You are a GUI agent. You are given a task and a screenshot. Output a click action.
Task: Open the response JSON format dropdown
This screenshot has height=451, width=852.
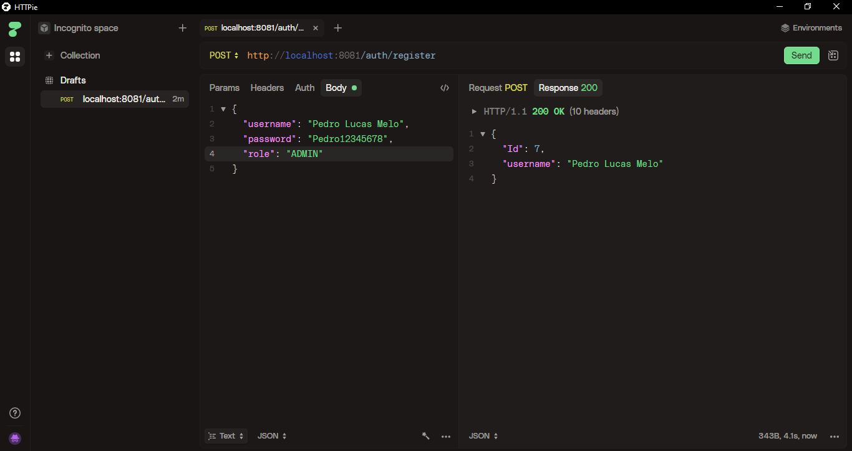(483, 436)
